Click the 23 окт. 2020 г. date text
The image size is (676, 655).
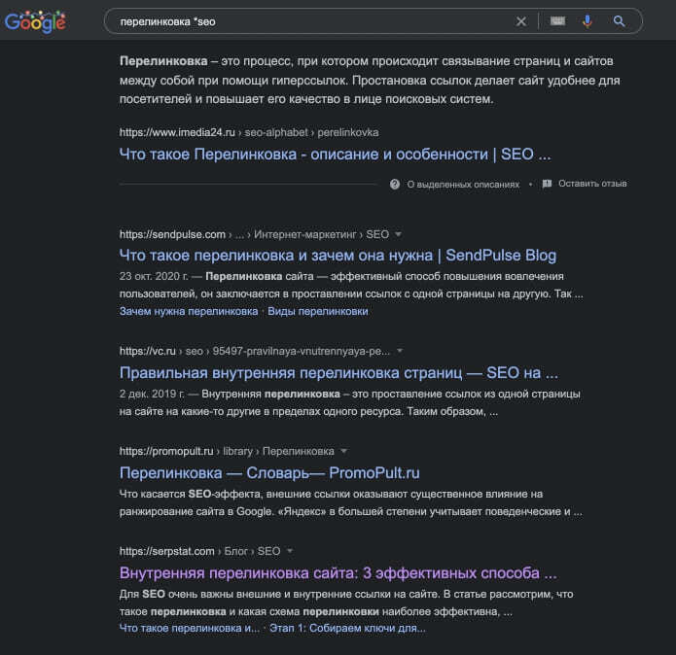[154, 276]
